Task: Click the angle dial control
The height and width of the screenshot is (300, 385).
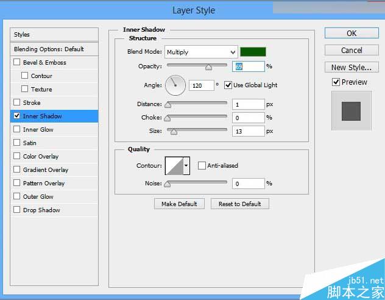Action: point(175,85)
